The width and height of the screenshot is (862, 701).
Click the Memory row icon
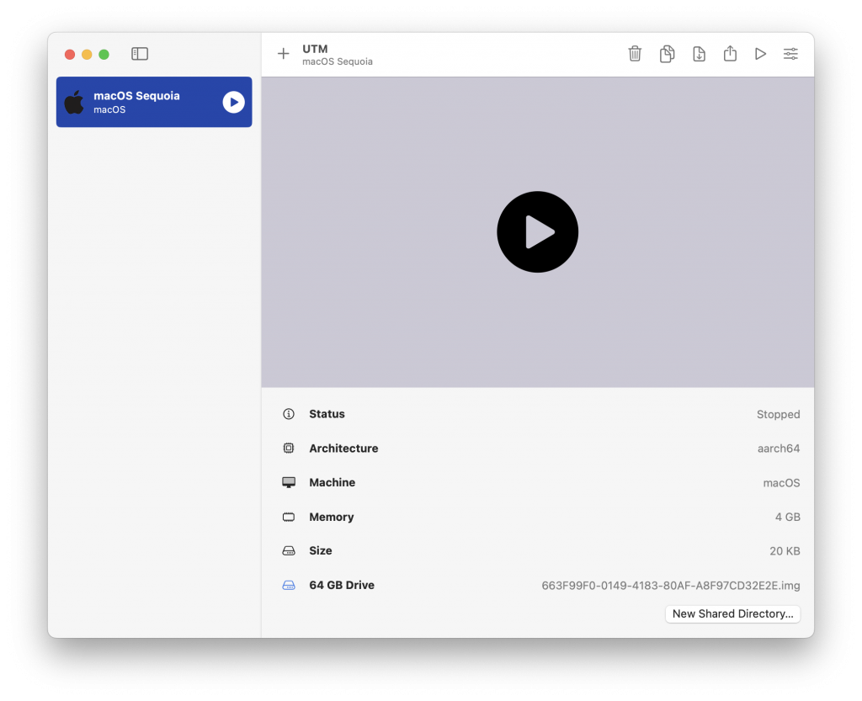pos(289,517)
